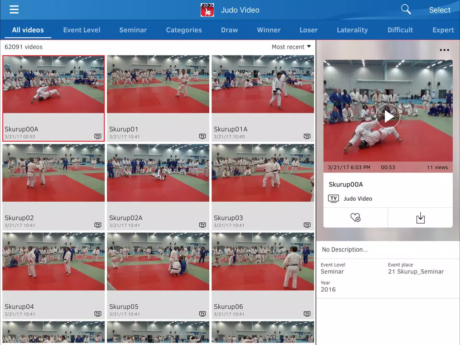
Task: Switch to the All videos tab
Action: click(x=28, y=30)
